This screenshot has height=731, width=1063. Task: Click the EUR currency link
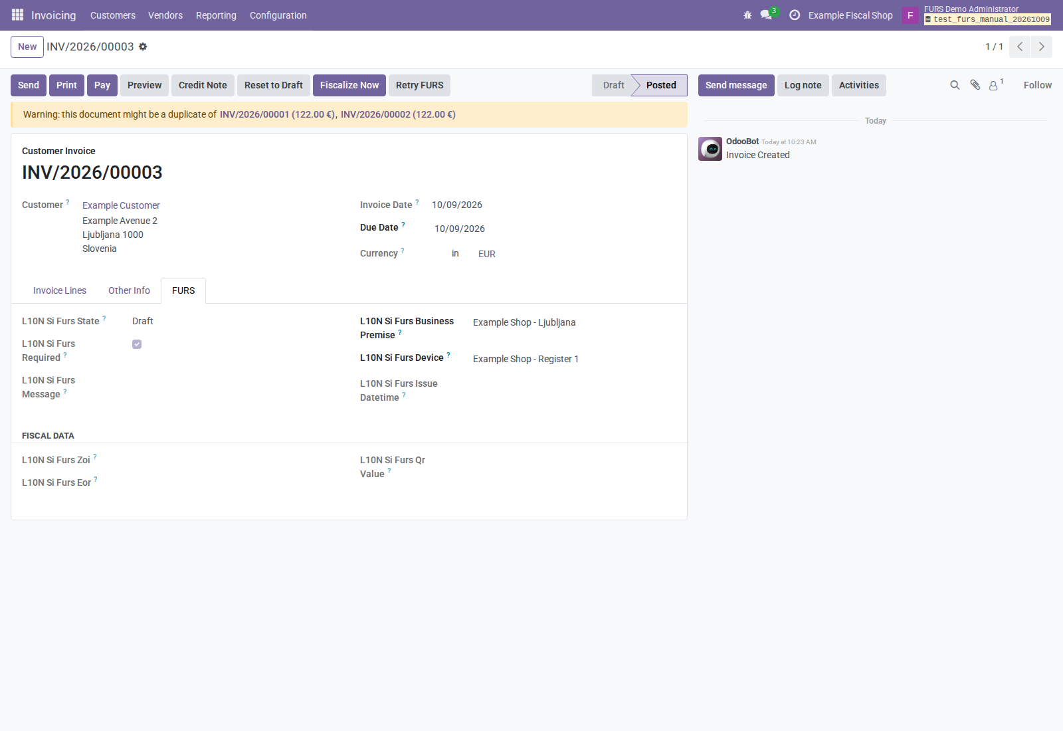(487, 254)
